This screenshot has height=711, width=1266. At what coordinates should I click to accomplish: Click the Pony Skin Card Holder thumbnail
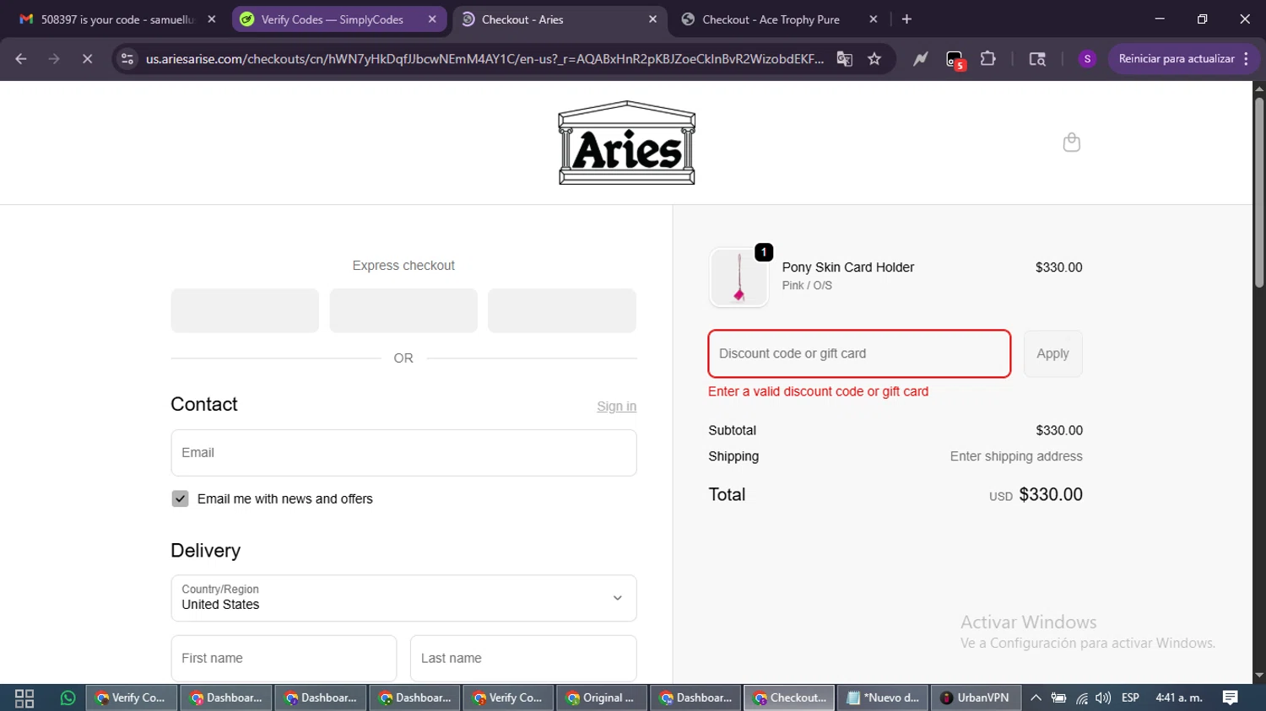click(x=738, y=277)
